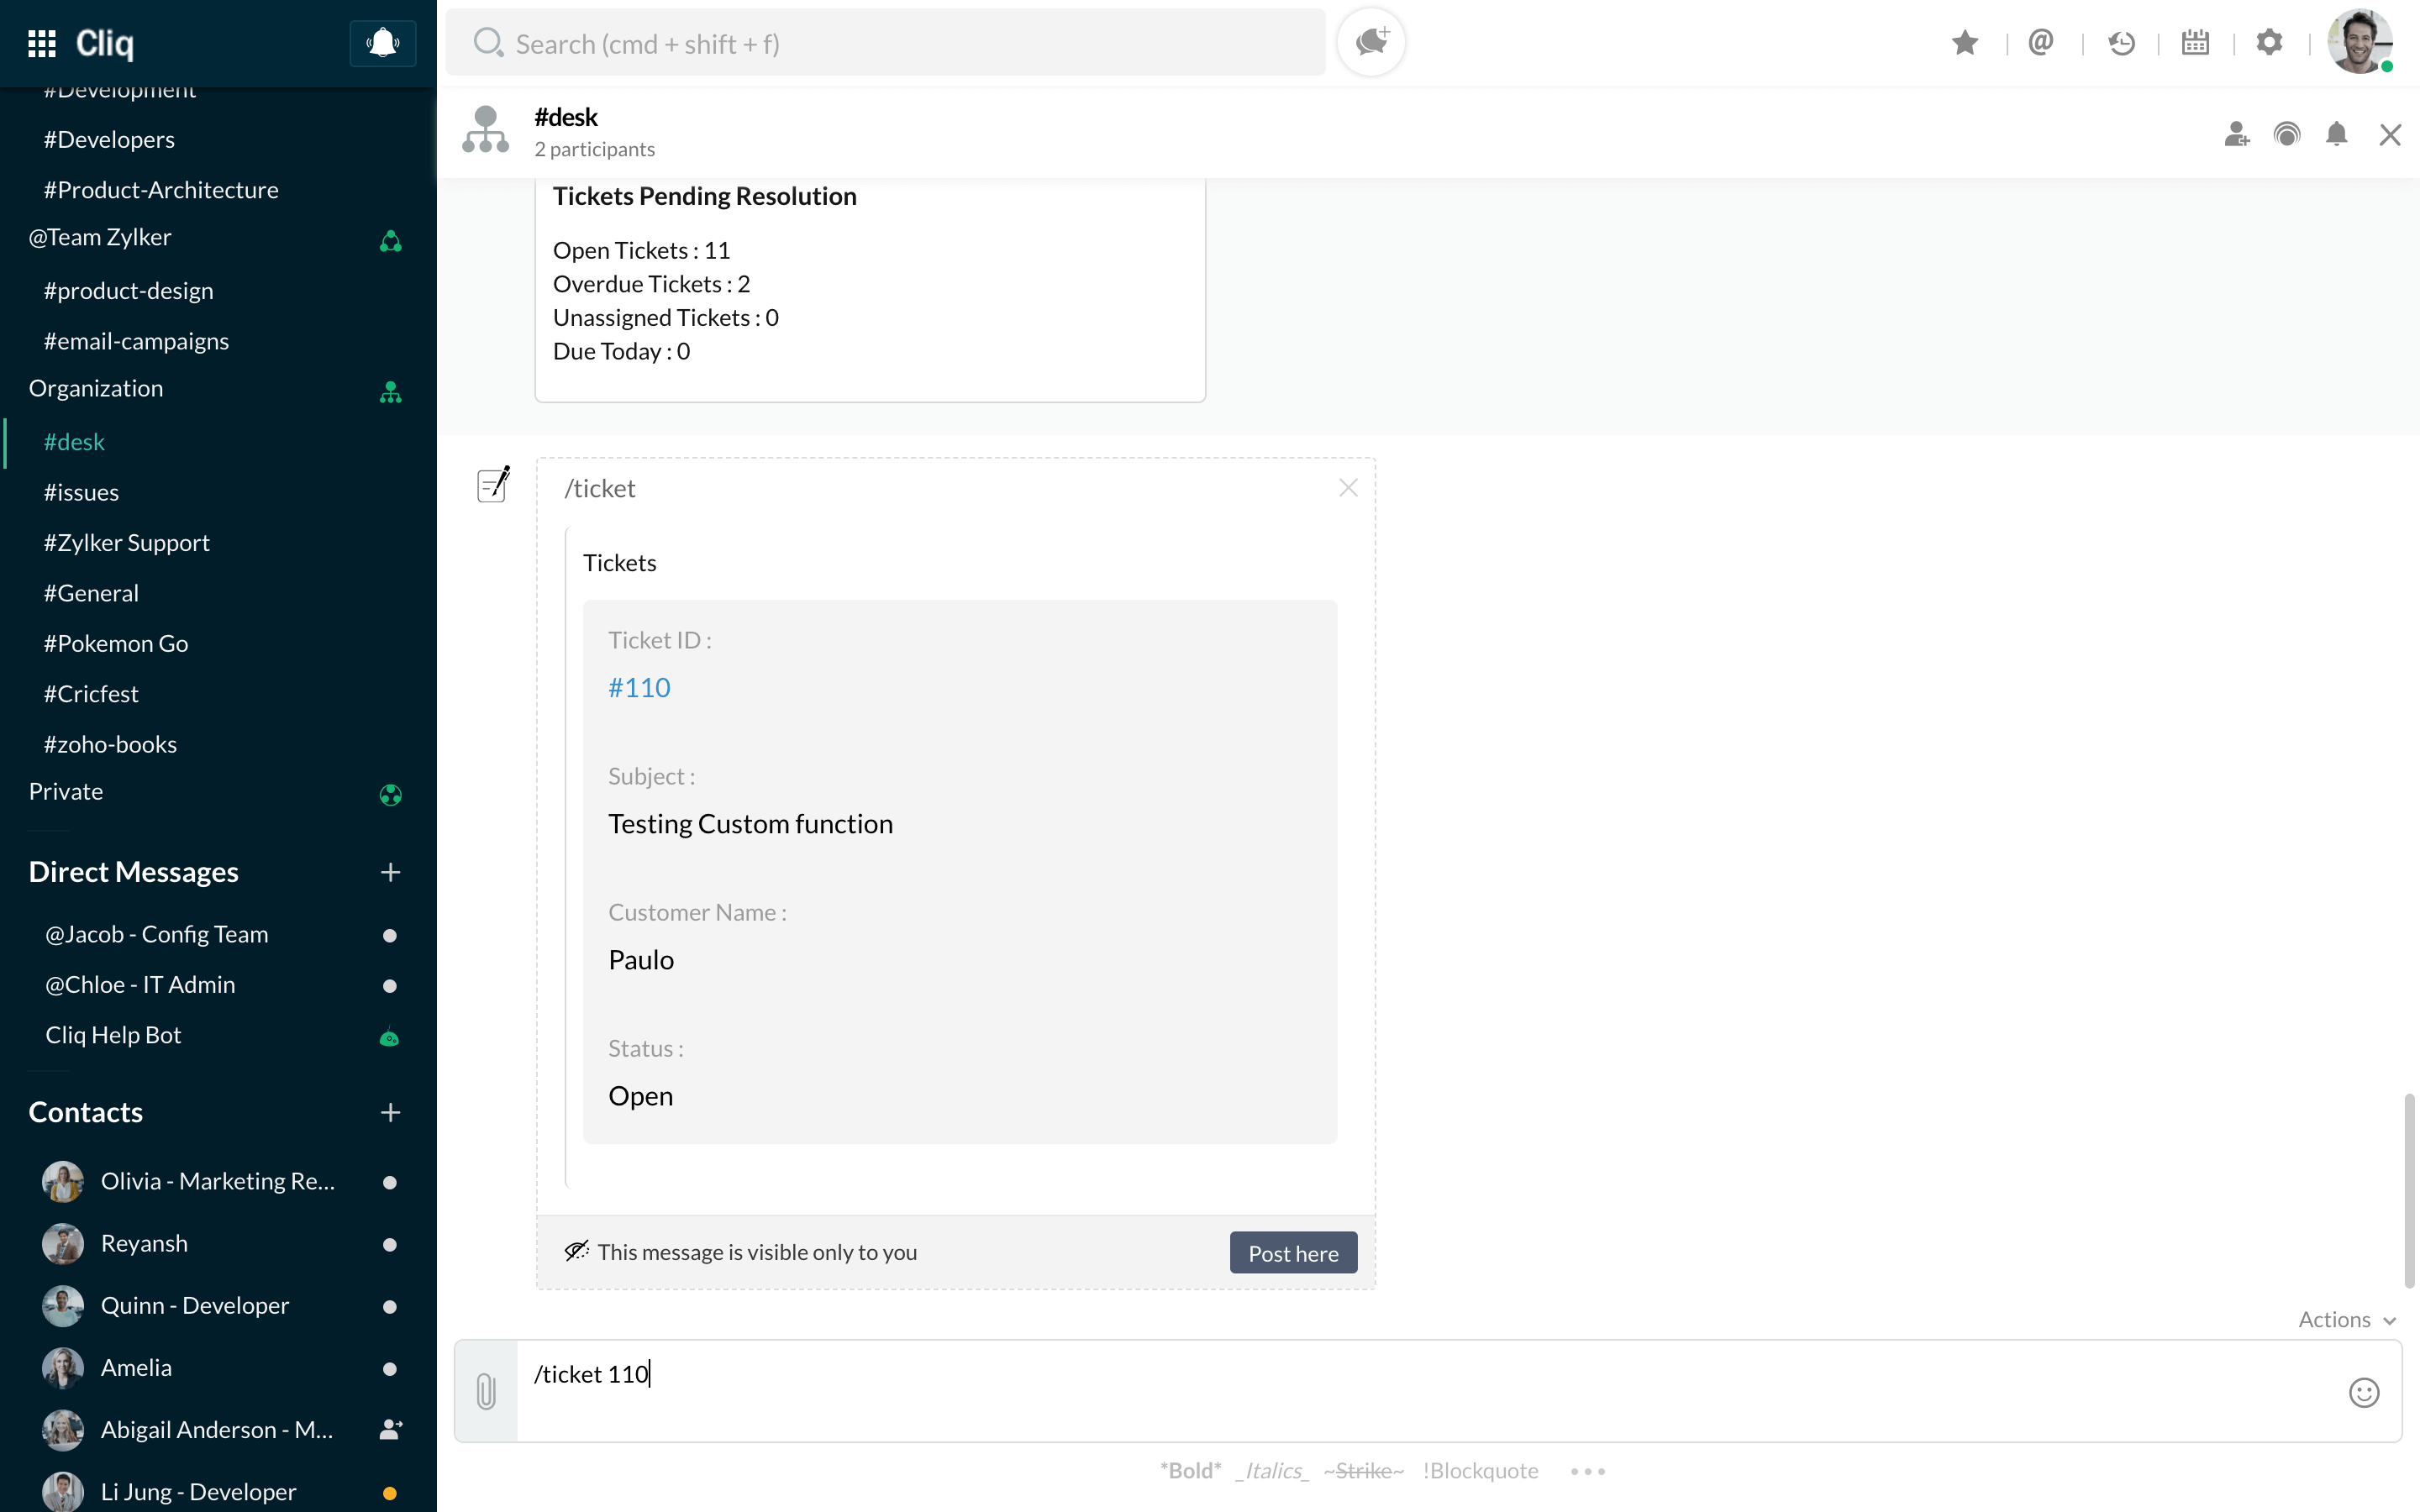
Task: Click the attachment paperclip in the message box
Action: (486, 1391)
